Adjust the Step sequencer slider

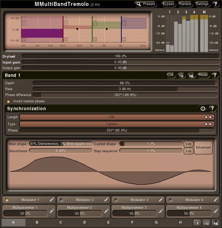(x=151, y=151)
